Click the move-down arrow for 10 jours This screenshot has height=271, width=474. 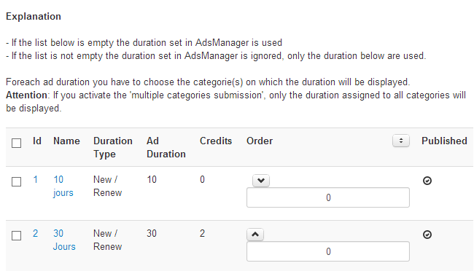(x=261, y=181)
